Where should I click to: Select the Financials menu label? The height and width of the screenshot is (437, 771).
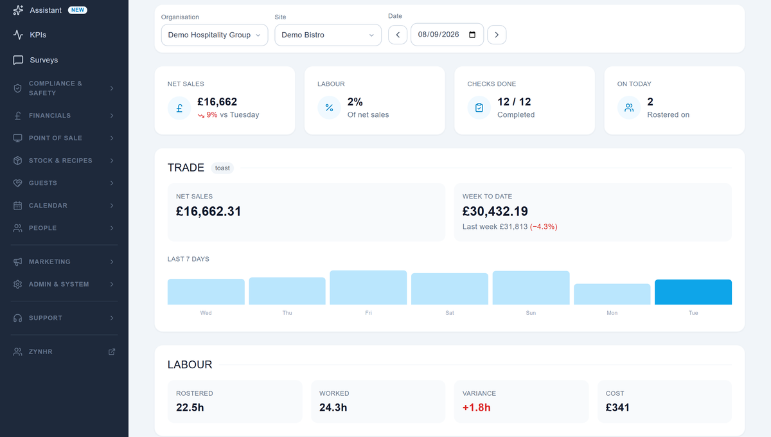[x=49, y=116]
